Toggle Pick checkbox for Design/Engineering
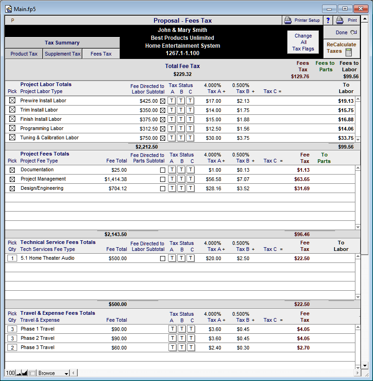This screenshot has height=381, width=373. 12,188
